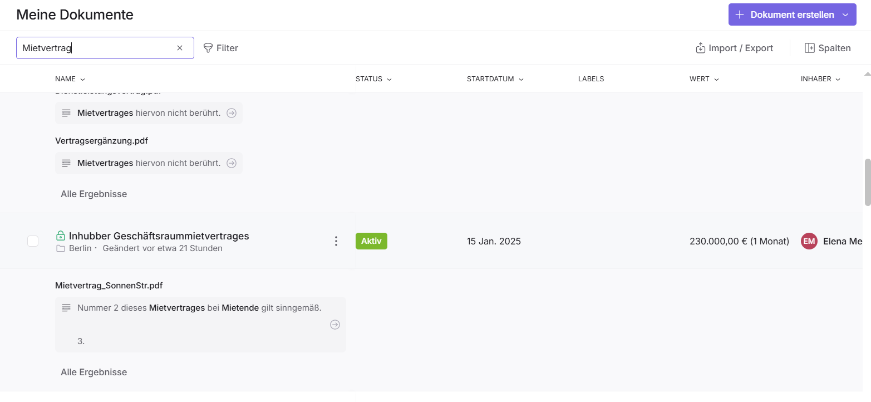Click the vertical scrollbar thumb

pos(867,182)
